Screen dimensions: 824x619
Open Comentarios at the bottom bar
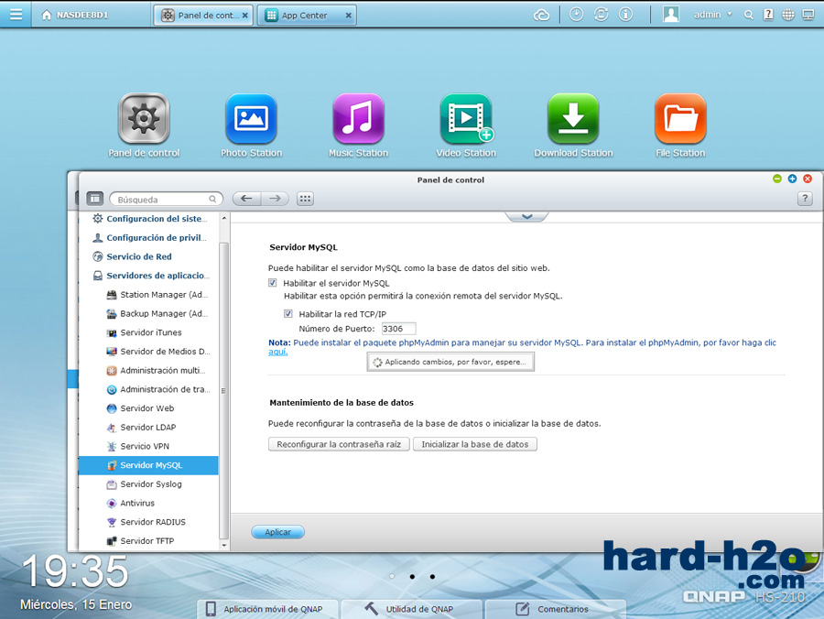[556, 609]
